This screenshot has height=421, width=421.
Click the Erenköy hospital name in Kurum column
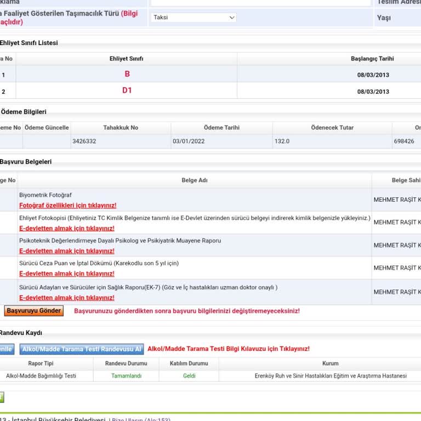pos(331,376)
